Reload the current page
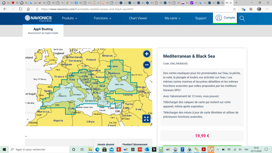This screenshot has height=153, width=272. tap(20, 9)
